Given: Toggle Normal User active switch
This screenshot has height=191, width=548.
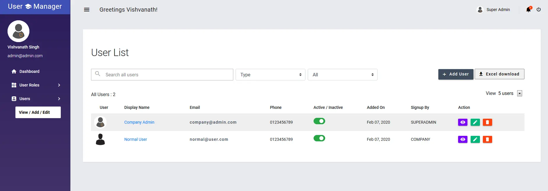Looking at the screenshot, I should tap(319, 138).
